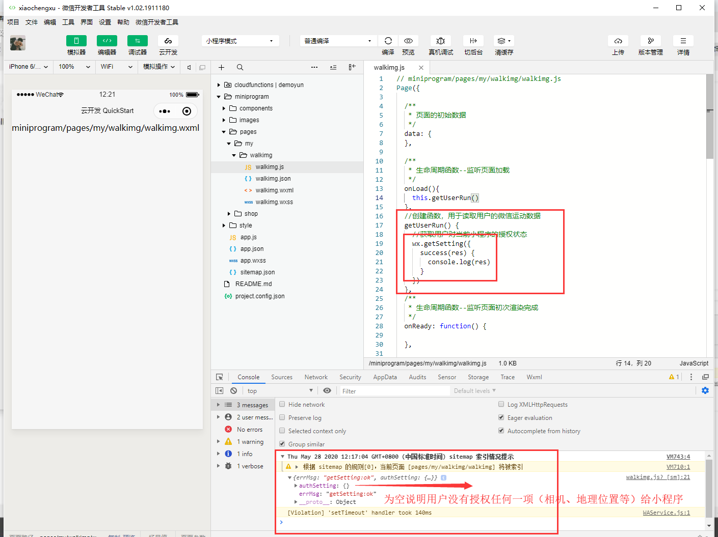The height and width of the screenshot is (537, 718).
Task: Uncheck Eager evaluation checkbox
Action: tap(501, 417)
